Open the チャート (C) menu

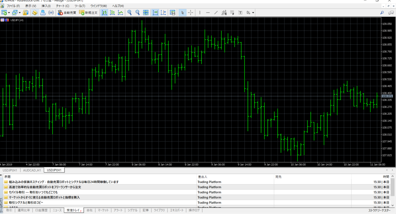(62, 6)
